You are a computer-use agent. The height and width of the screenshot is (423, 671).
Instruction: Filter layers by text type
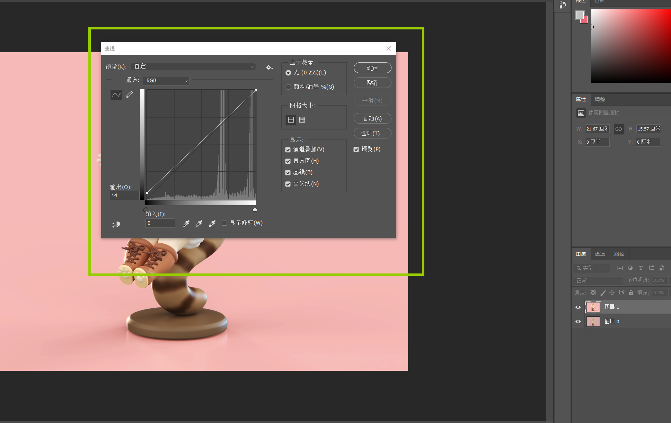[x=641, y=268]
